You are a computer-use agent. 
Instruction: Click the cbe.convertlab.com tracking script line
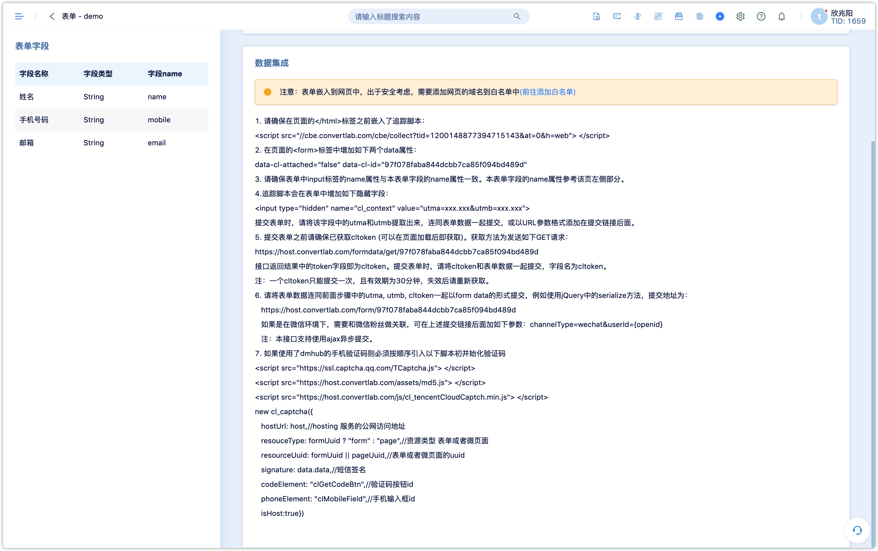coord(432,136)
